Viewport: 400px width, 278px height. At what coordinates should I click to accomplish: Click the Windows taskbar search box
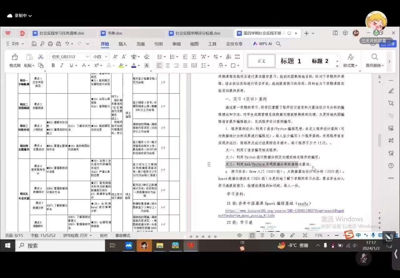point(61,246)
